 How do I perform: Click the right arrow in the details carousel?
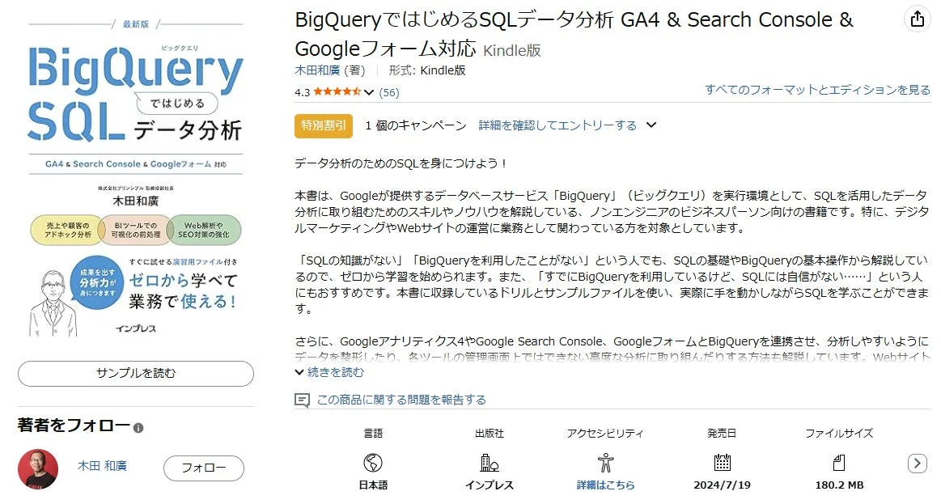point(917,464)
